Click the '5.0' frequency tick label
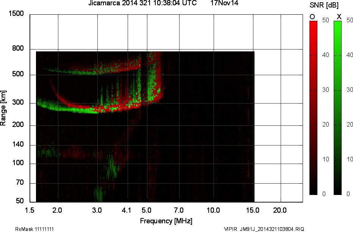The width and height of the screenshot is (353, 232). [x=146, y=210]
